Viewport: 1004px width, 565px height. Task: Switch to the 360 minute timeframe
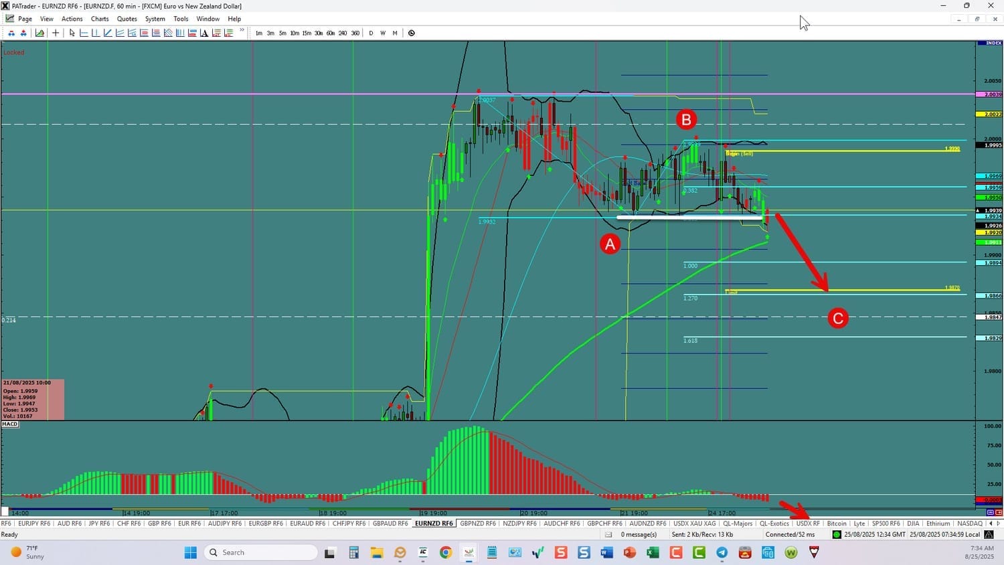[x=355, y=33]
